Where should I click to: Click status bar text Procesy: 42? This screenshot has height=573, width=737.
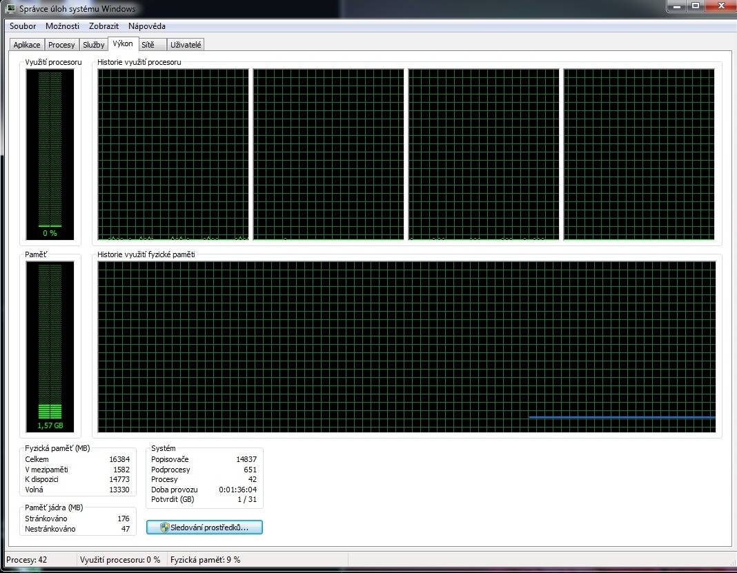coord(27,560)
